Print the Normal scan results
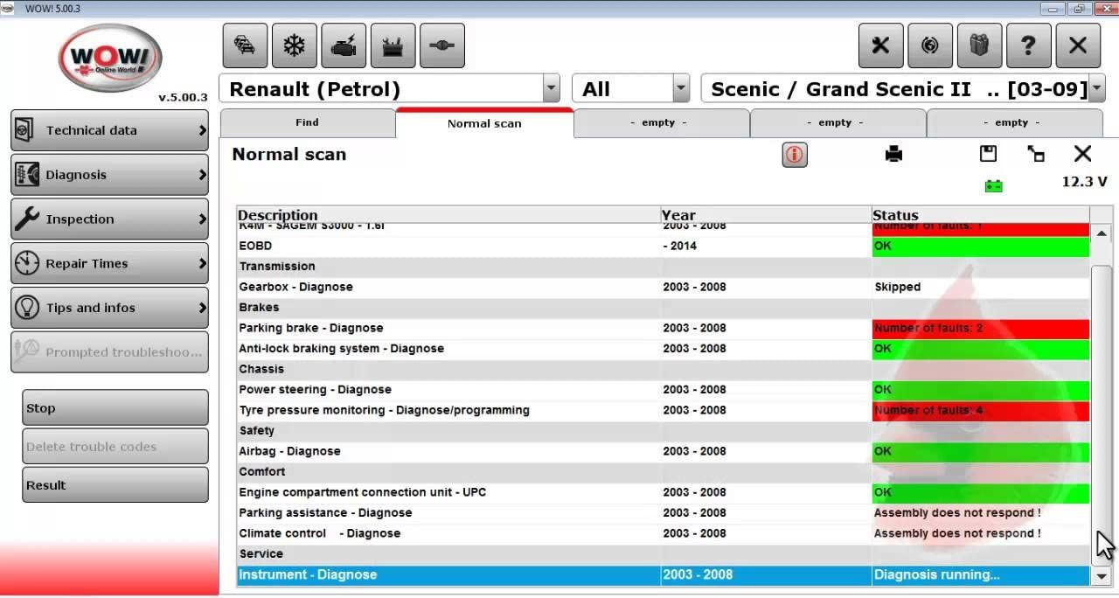This screenshot has height=598, width=1119. coord(893,154)
